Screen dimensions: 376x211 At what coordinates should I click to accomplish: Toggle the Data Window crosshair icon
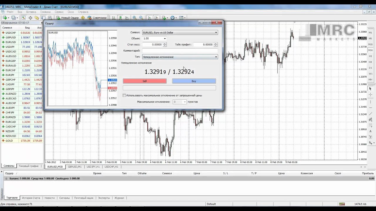pos(30,18)
